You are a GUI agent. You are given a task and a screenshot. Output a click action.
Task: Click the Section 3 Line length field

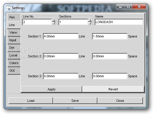(60, 76)
